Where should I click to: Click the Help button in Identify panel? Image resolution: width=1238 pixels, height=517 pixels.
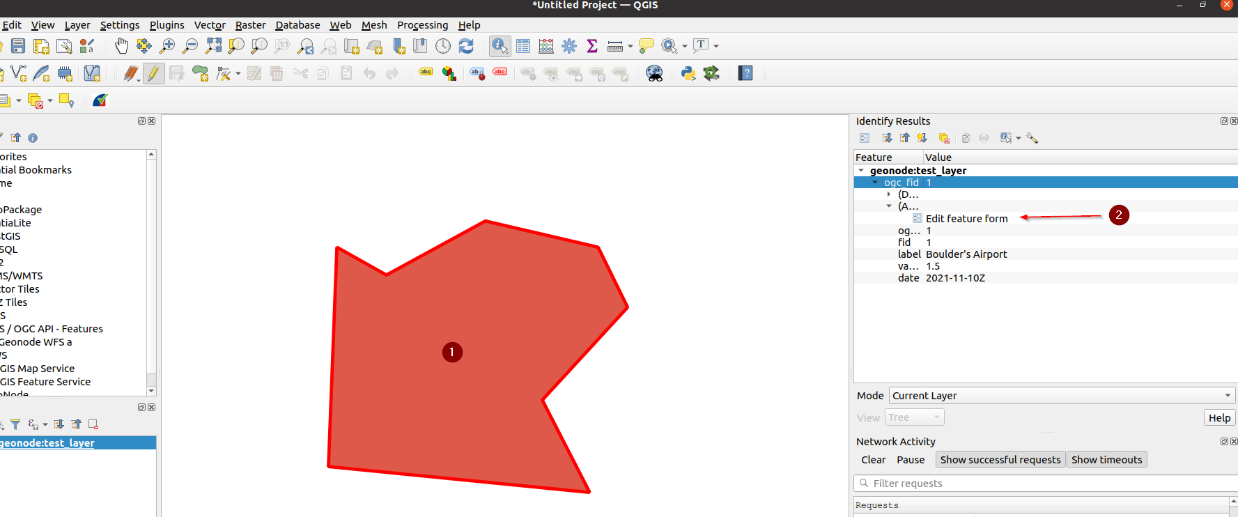[x=1219, y=417]
